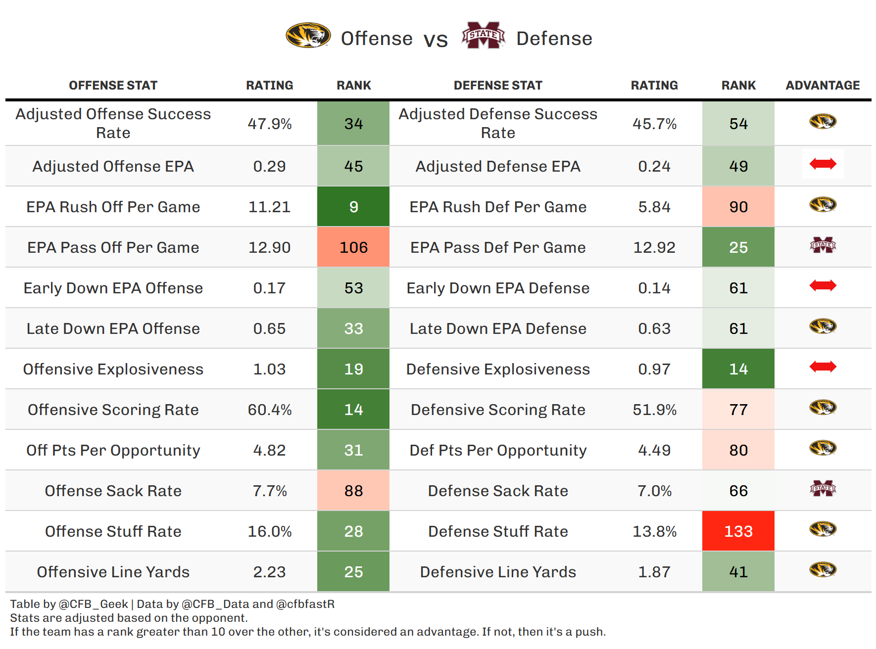
Task: Click the orange rank 106 cell
Action: pos(353,247)
